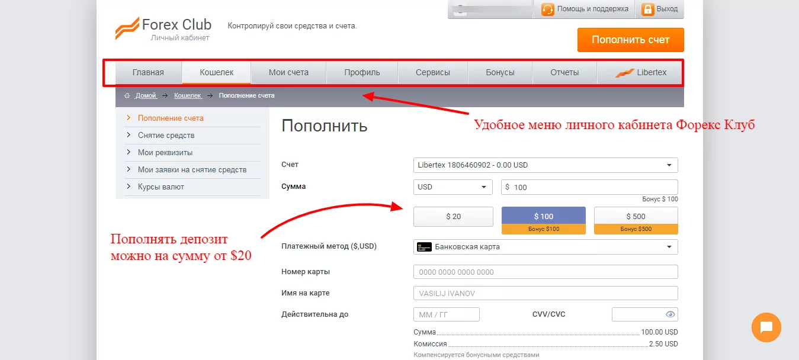This screenshot has width=799, height=360.
Task: Open the Платежный метод dropdown
Action: point(545,247)
